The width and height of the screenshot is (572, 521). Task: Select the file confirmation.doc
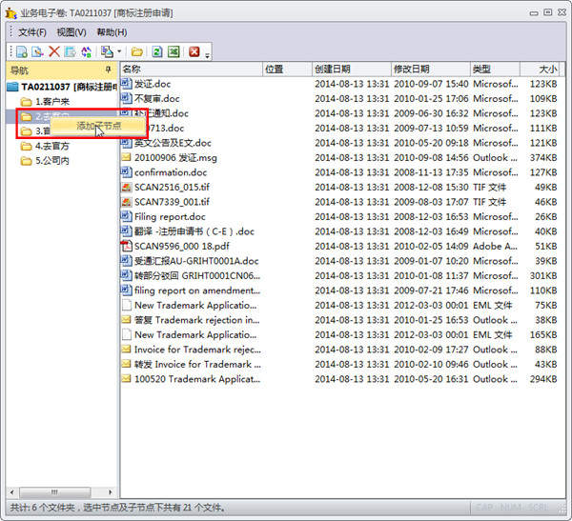[x=171, y=172]
